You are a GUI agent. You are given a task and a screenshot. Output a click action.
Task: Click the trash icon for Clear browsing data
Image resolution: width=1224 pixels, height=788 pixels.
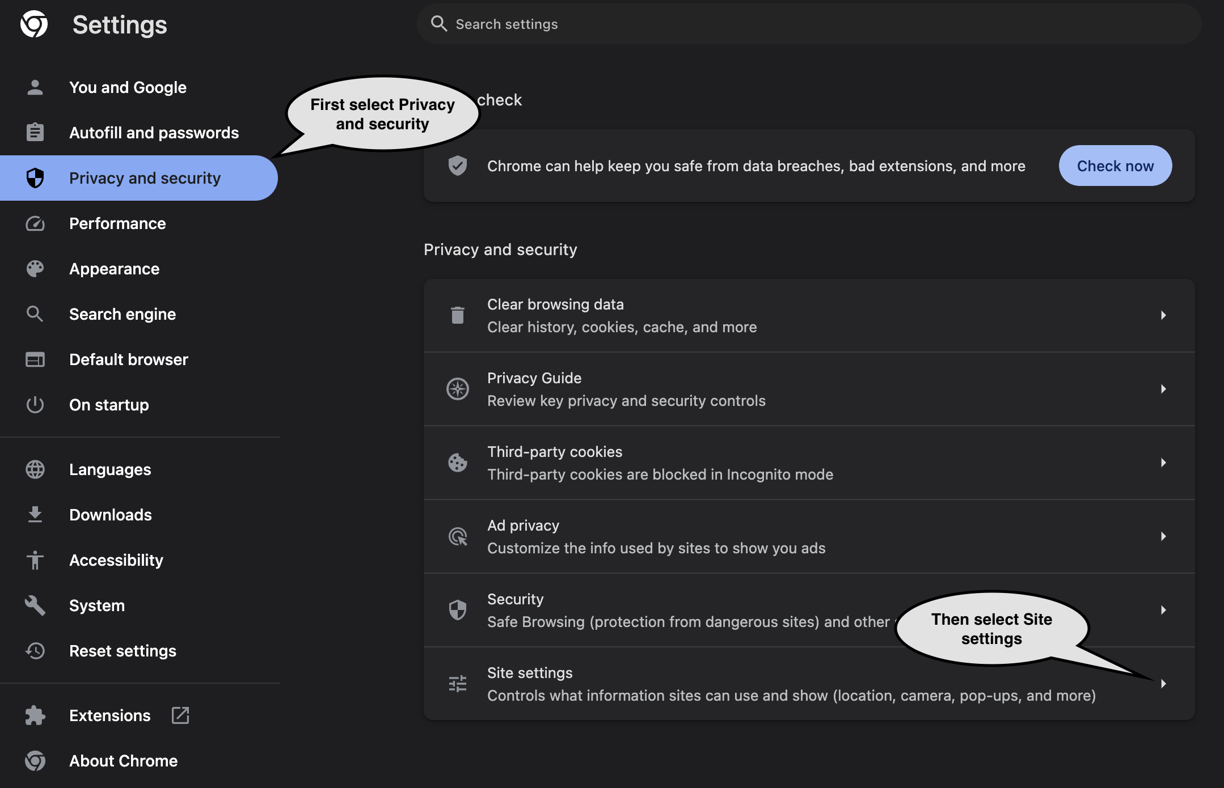(x=457, y=315)
